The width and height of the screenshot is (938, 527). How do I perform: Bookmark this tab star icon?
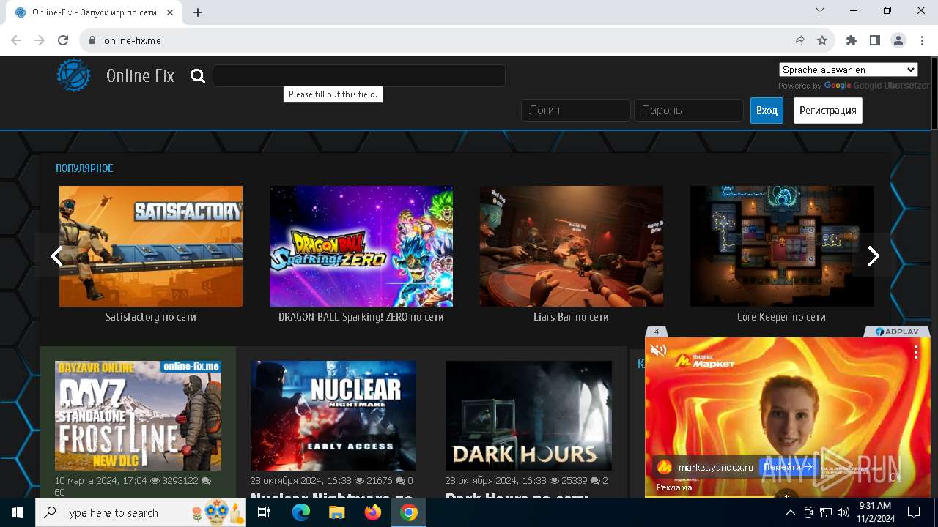822,40
